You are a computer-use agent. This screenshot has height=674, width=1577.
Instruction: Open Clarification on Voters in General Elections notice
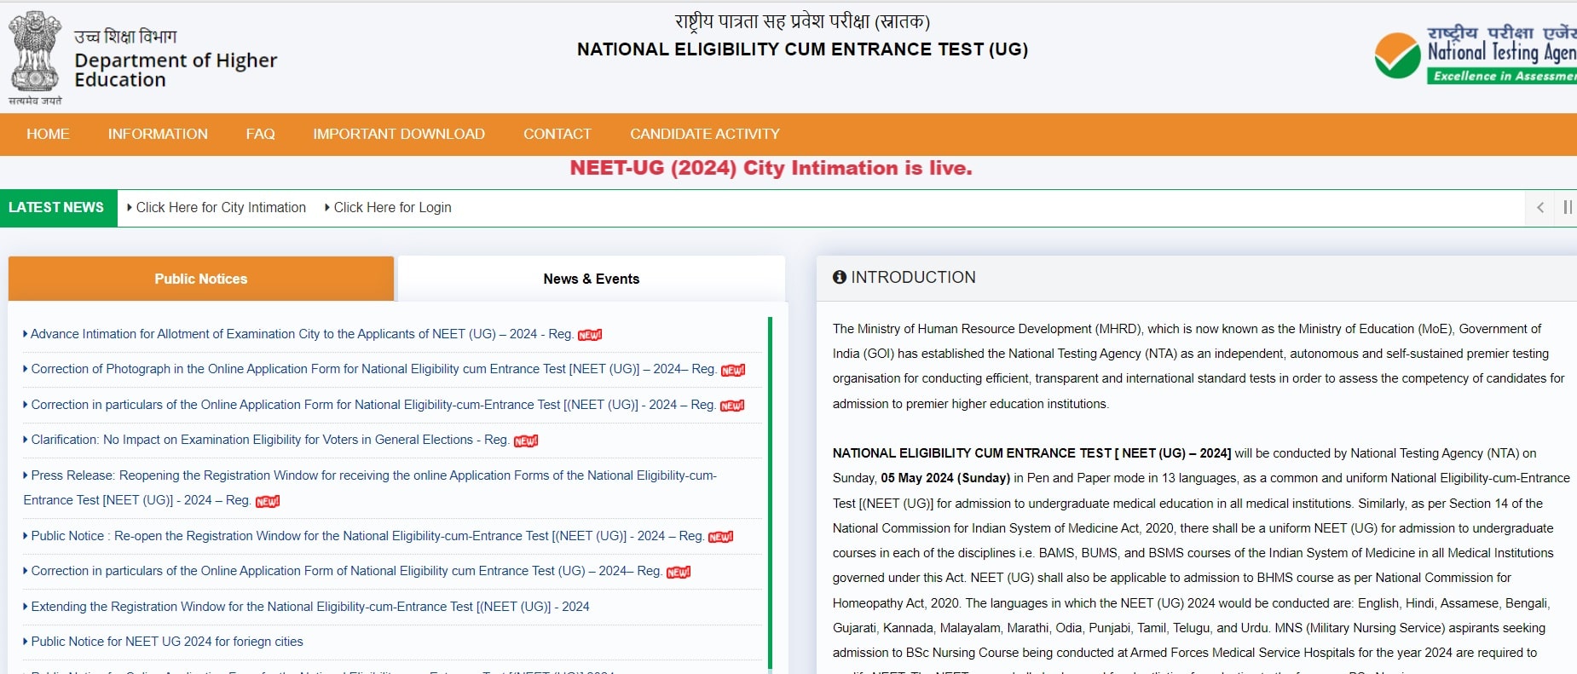coord(270,440)
